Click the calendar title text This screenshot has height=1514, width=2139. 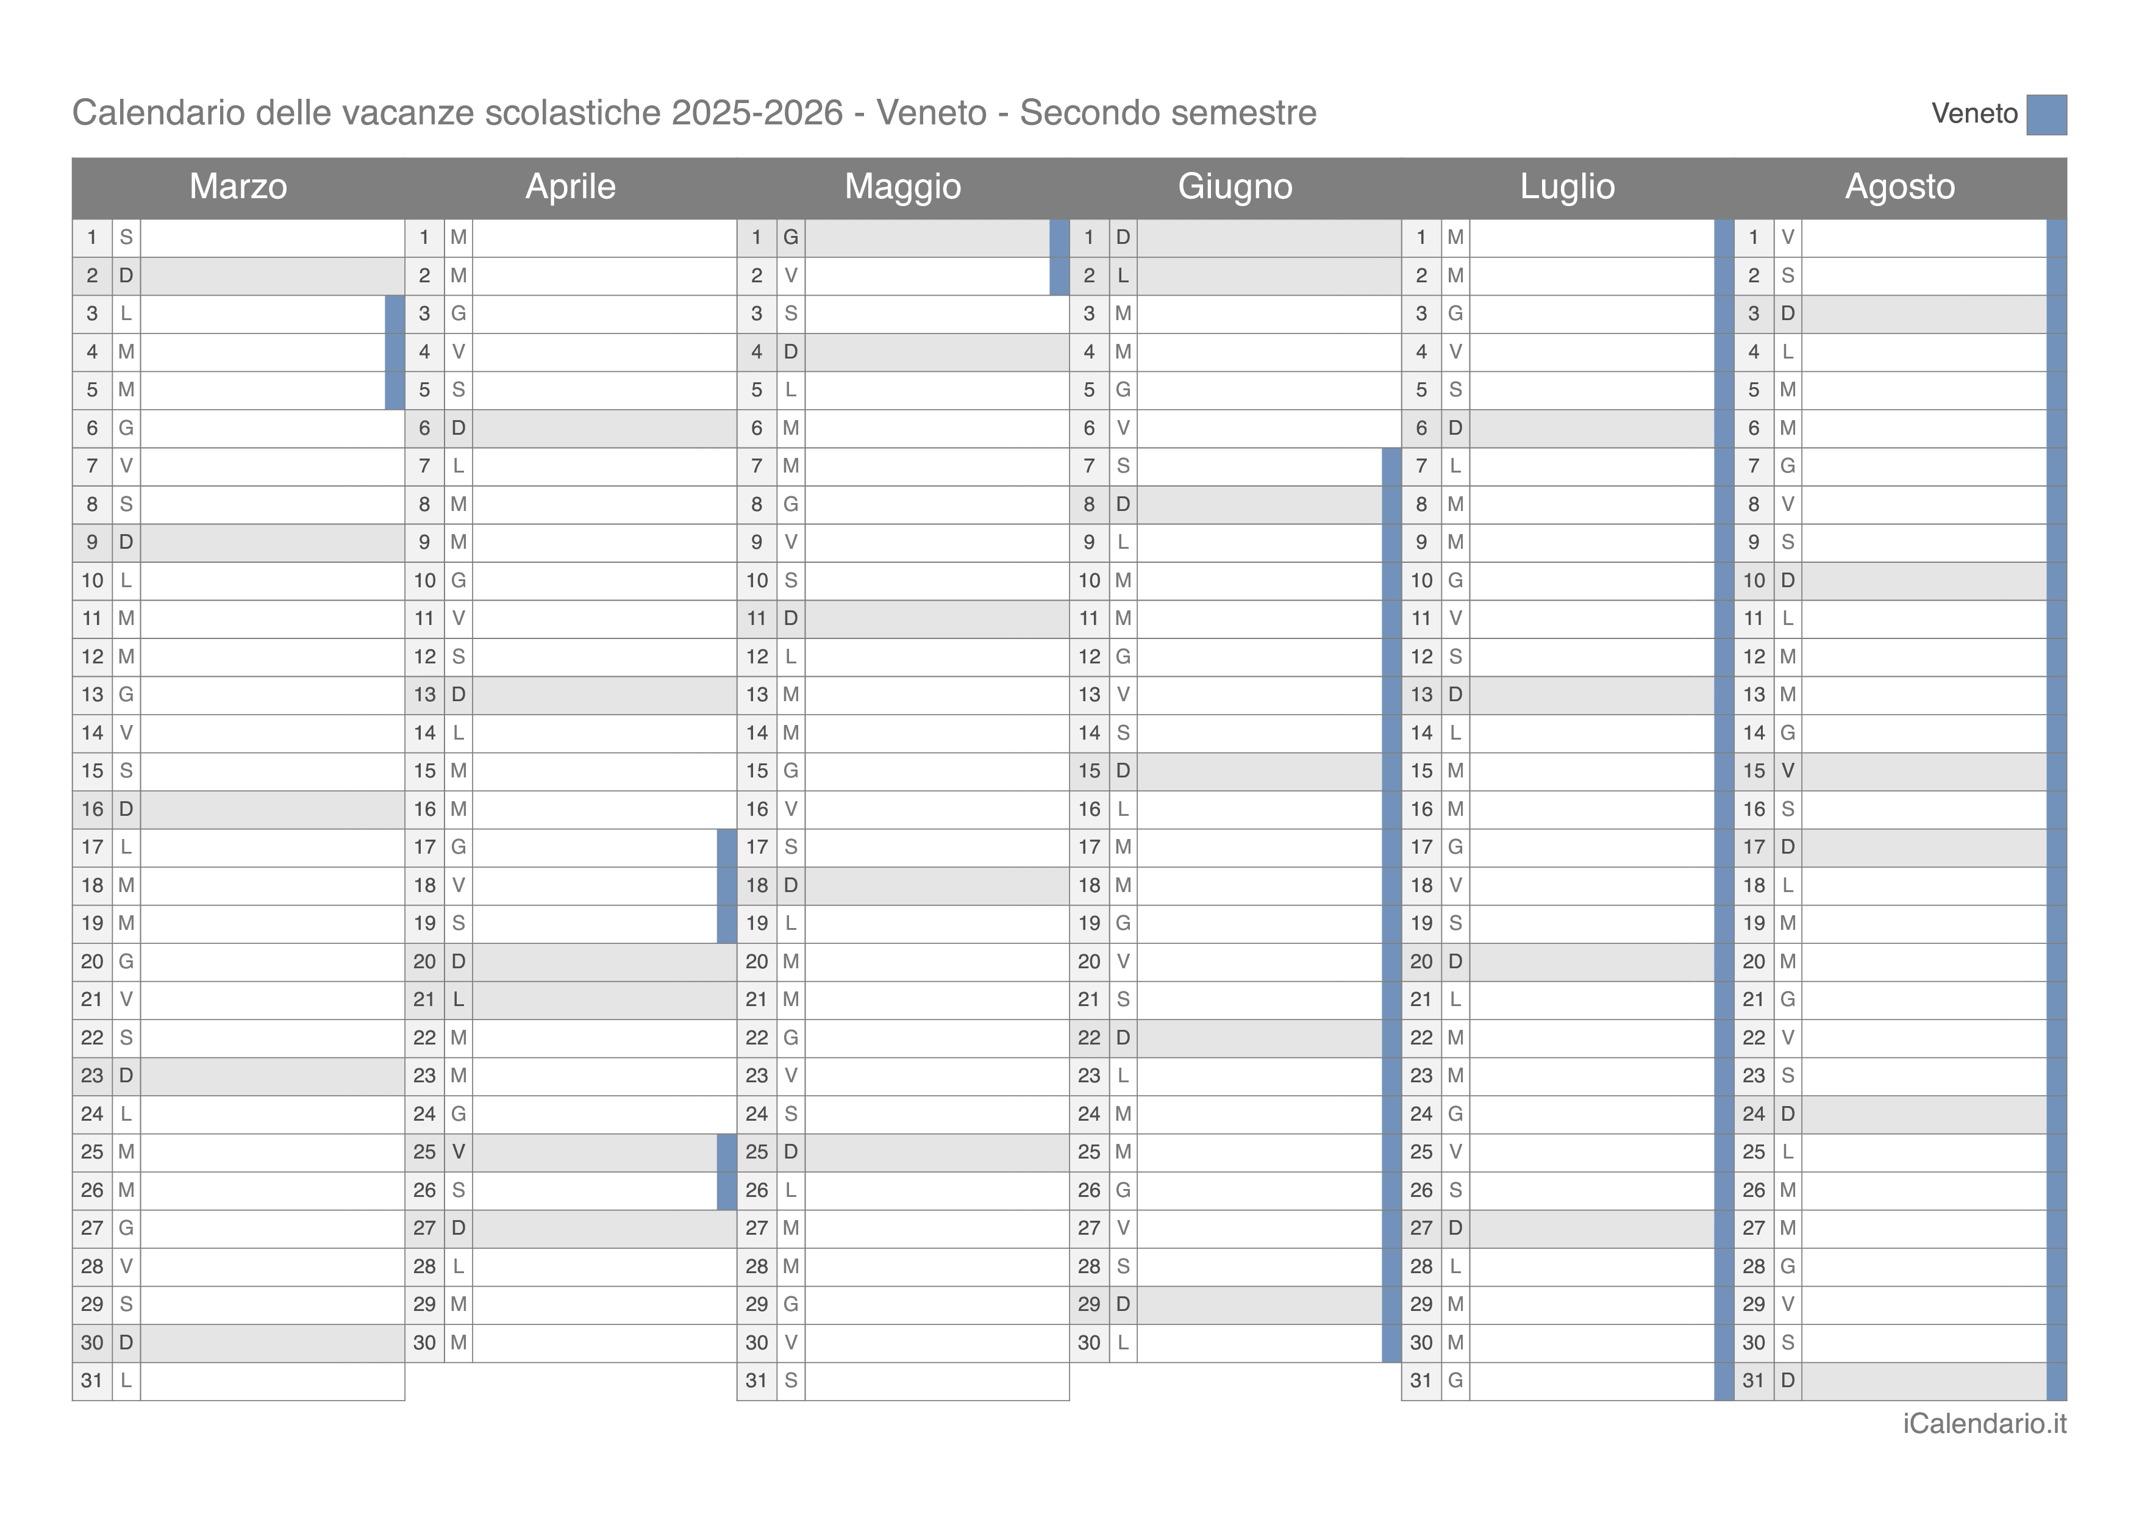(x=695, y=113)
